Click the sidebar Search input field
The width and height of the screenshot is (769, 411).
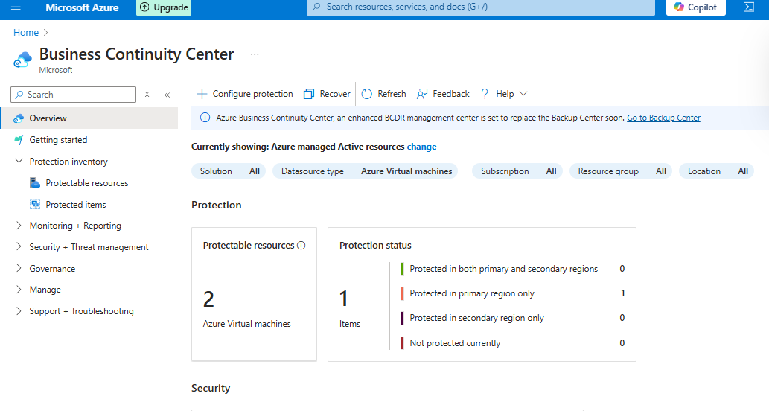(x=78, y=95)
